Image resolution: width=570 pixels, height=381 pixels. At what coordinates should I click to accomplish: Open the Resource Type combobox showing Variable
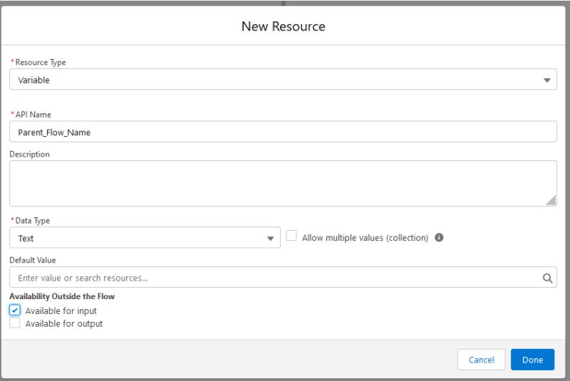[x=278, y=80]
